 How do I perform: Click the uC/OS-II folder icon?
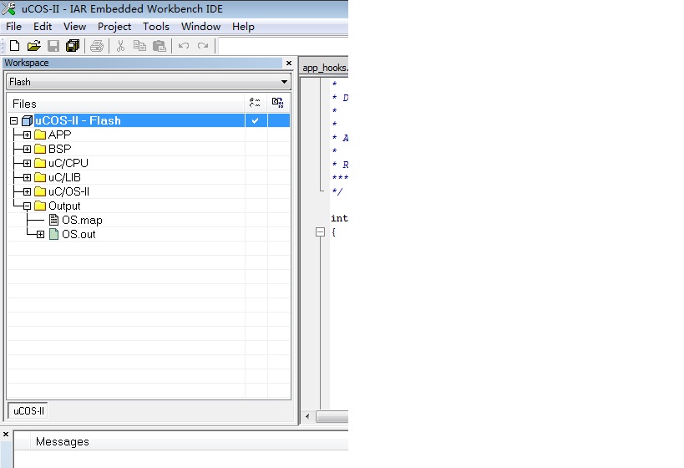(x=40, y=191)
